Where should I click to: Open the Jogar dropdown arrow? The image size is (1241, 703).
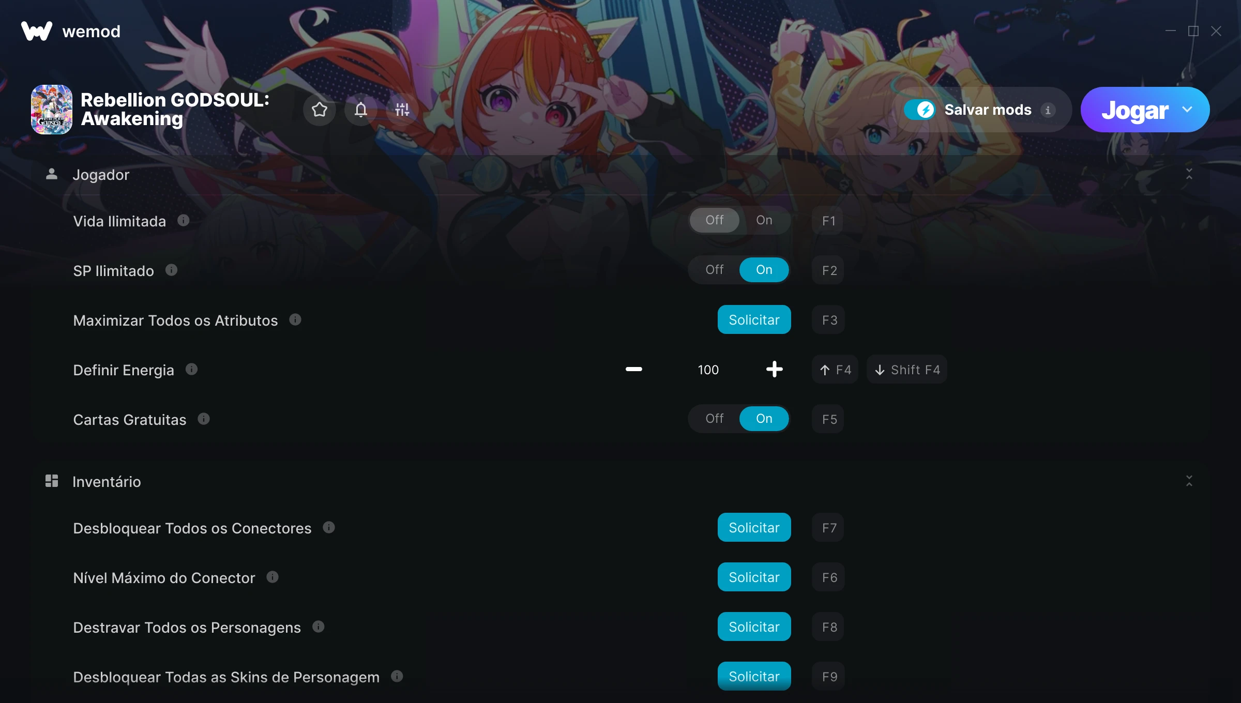click(x=1187, y=110)
